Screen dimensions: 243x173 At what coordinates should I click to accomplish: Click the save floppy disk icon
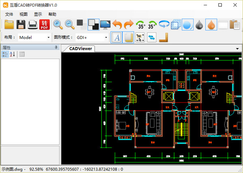point(21,25)
